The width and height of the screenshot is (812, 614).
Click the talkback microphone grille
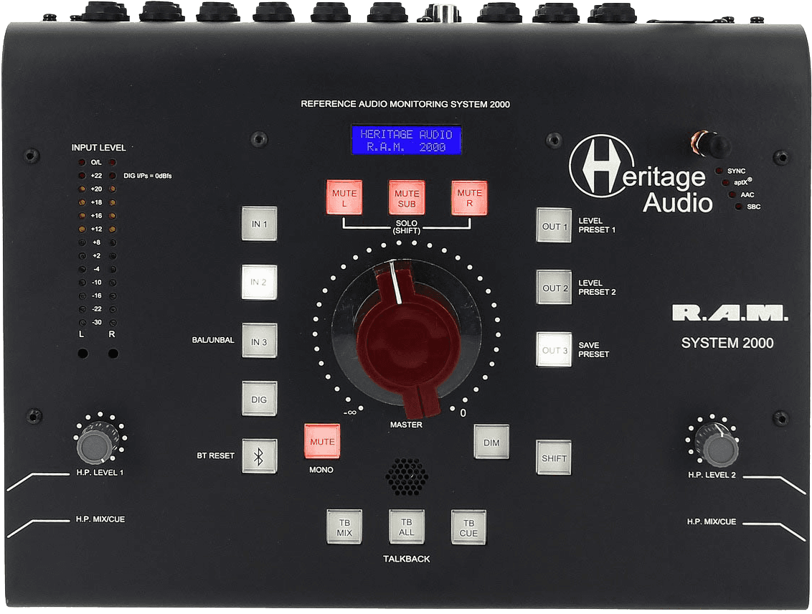pyautogui.click(x=407, y=476)
